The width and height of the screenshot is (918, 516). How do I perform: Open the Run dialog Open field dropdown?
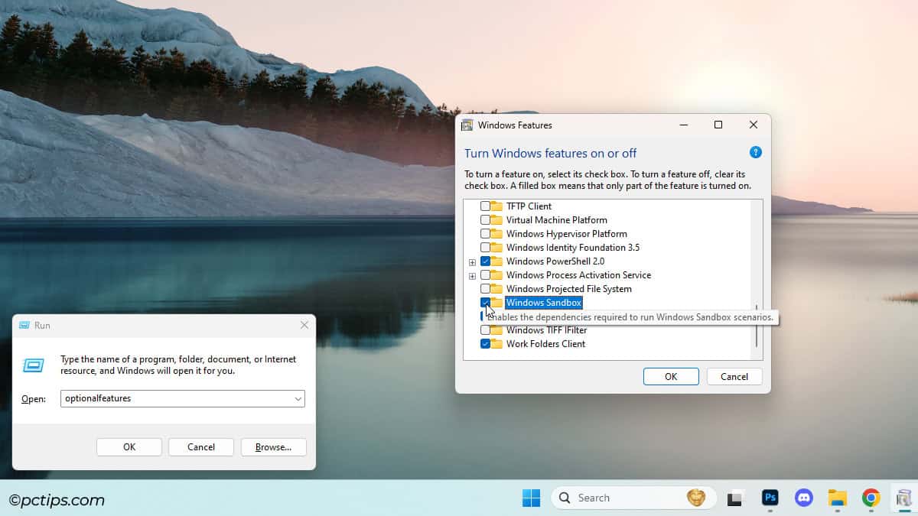point(298,398)
